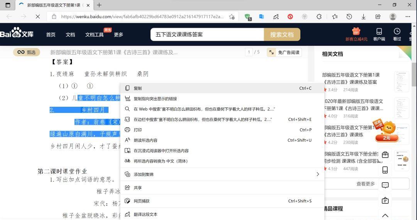Click the page vertical scrollbar
This screenshot has height=220, width=417.
click(414, 74)
